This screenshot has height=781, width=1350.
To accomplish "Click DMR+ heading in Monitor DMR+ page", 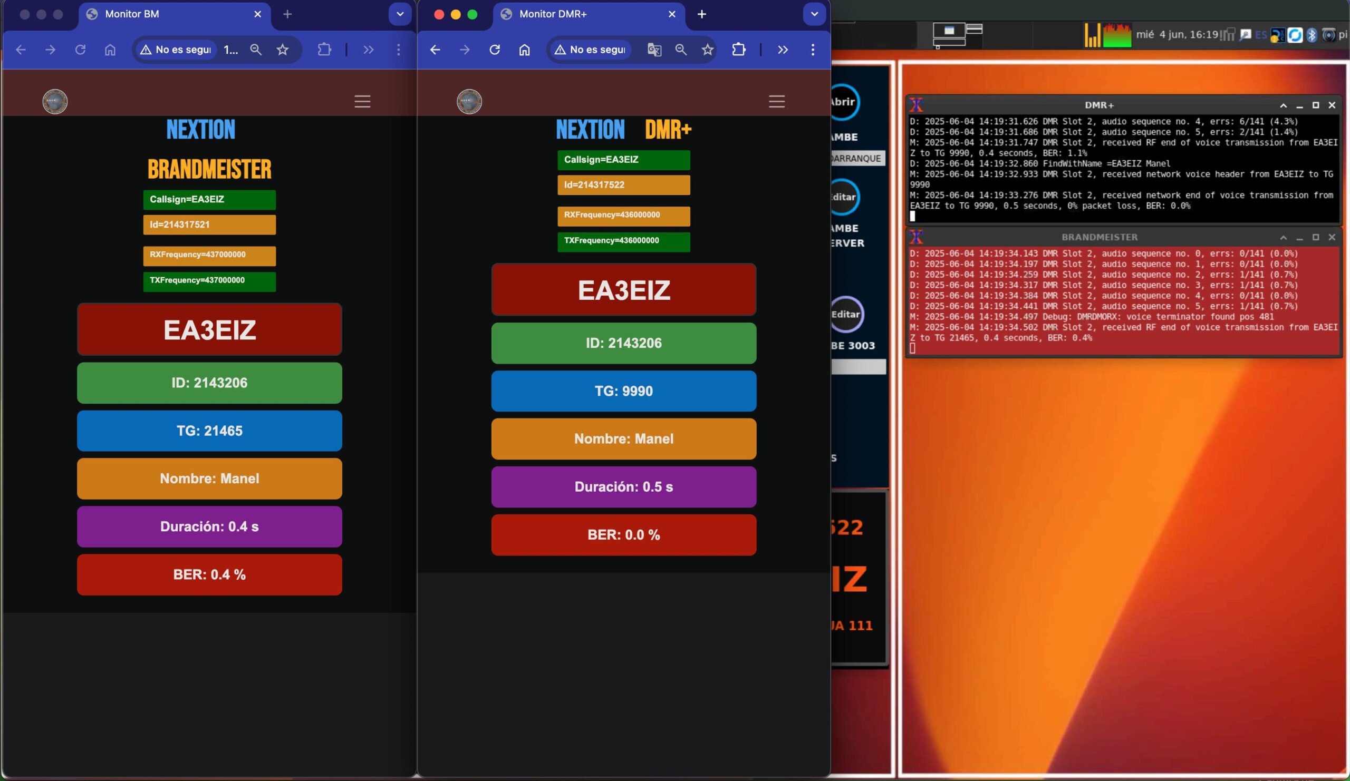I will pos(668,129).
